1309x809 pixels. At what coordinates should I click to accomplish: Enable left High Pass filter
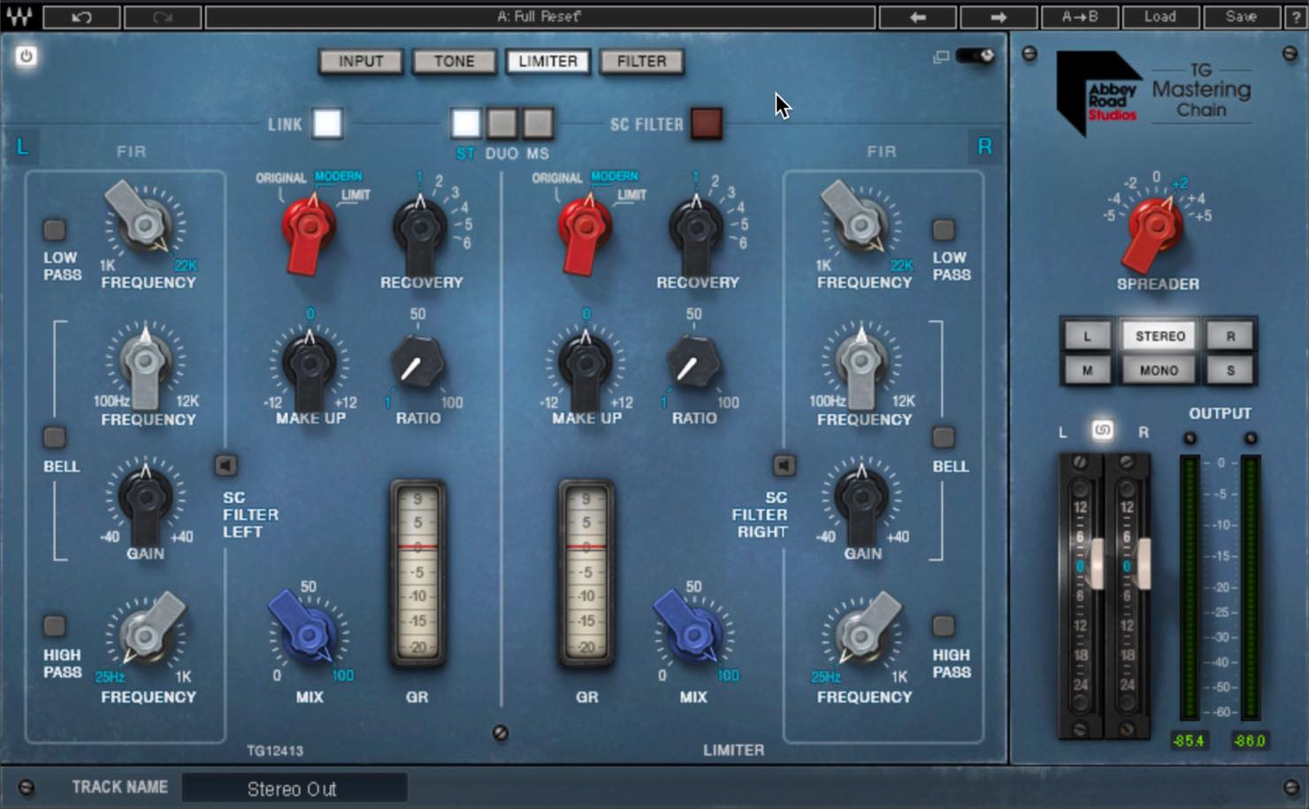click(55, 625)
